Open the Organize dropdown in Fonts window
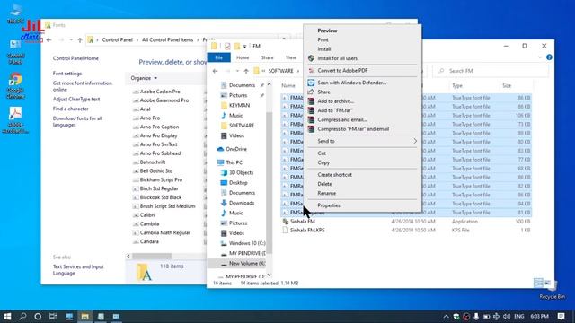 pyautogui.click(x=144, y=78)
